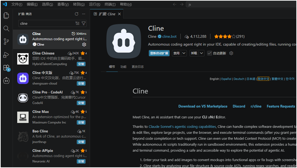Open the 终端(T) menu
297x168 pixels.
pos(110,4)
